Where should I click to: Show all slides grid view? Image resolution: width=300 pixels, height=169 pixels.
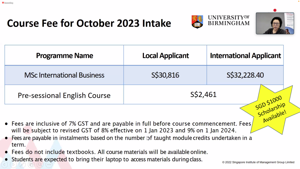(x=31, y=164)
